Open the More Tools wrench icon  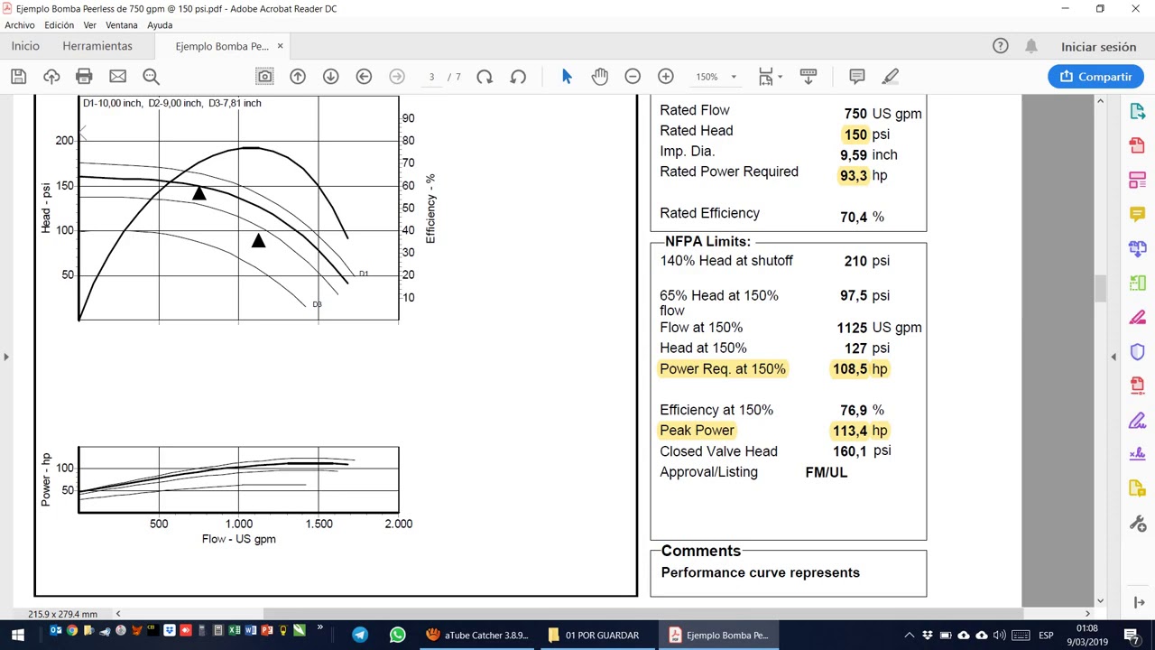(x=1137, y=524)
